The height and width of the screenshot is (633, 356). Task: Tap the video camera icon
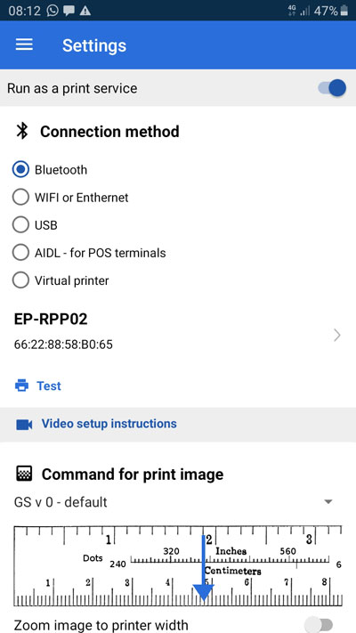24,425
